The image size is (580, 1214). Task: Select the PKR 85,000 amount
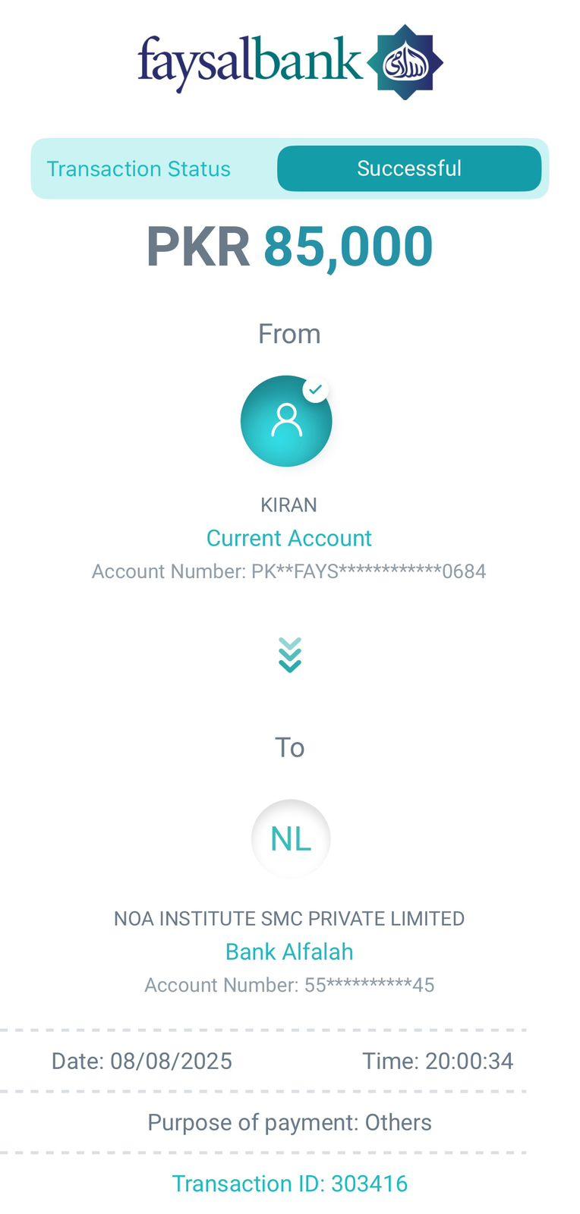coord(289,247)
